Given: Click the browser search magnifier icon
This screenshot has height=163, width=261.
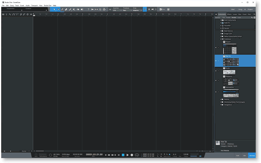Looking at the screenshot, I should [x=254, y=14].
